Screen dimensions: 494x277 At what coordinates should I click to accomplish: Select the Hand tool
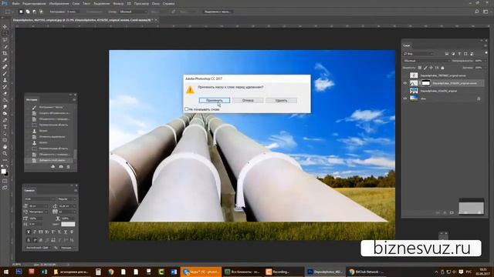tap(5, 147)
